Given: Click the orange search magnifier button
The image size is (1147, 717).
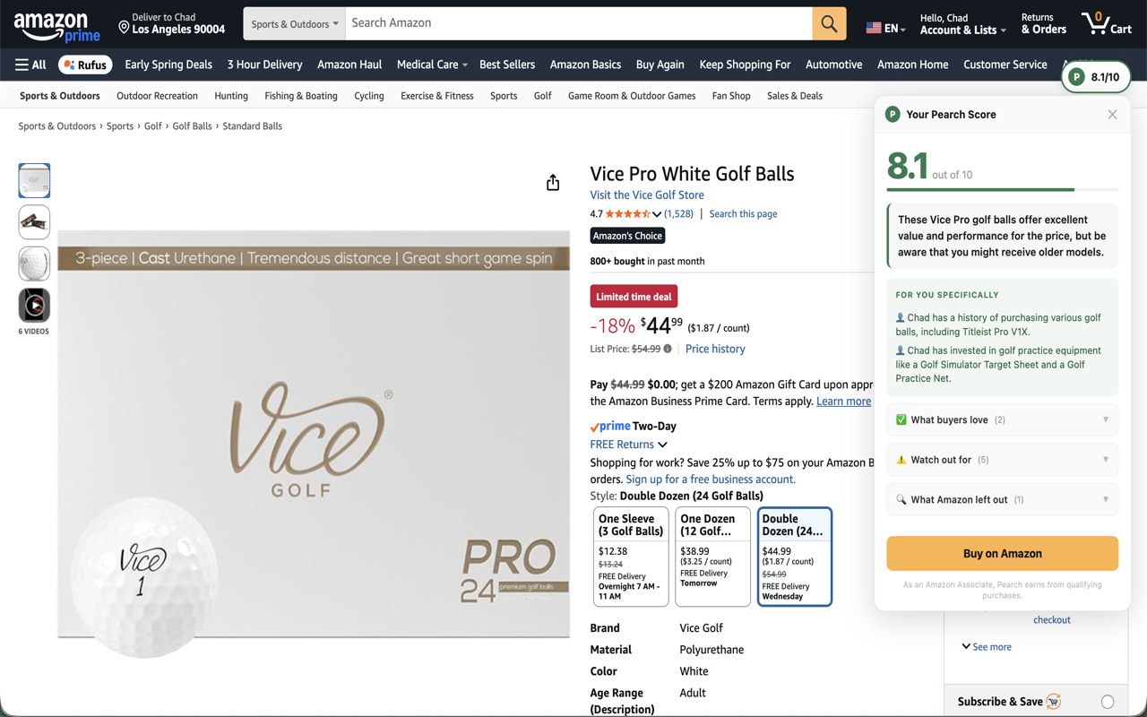Looking at the screenshot, I should point(829,23).
